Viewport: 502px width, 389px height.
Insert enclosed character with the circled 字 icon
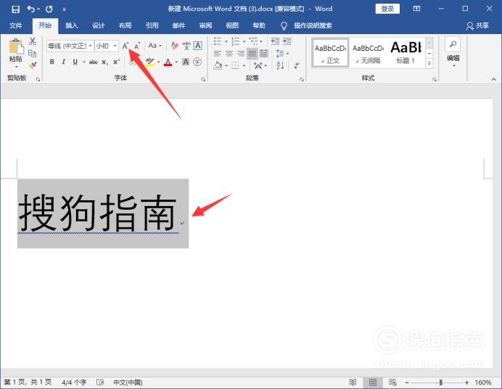point(197,62)
